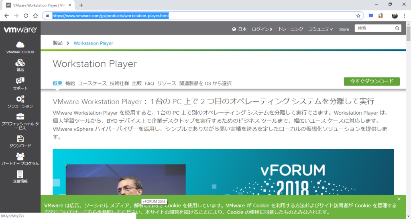
Task: Select the 技術仕様 tab
Action: click(x=120, y=83)
